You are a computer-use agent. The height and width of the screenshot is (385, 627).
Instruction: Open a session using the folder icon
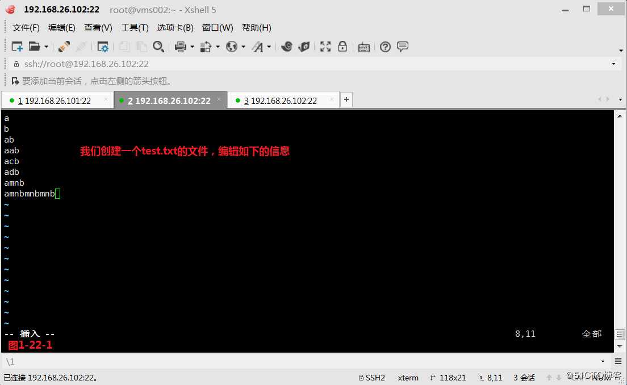coord(35,47)
